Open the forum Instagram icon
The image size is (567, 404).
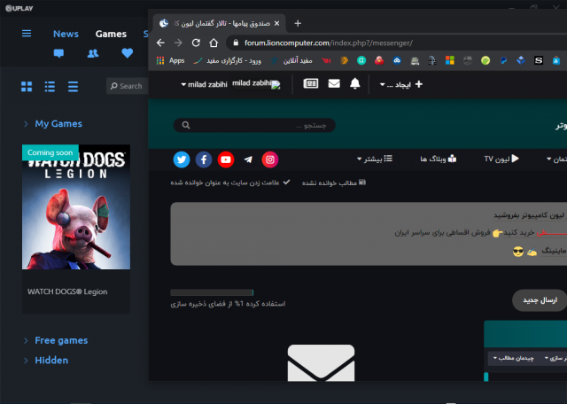(x=270, y=159)
